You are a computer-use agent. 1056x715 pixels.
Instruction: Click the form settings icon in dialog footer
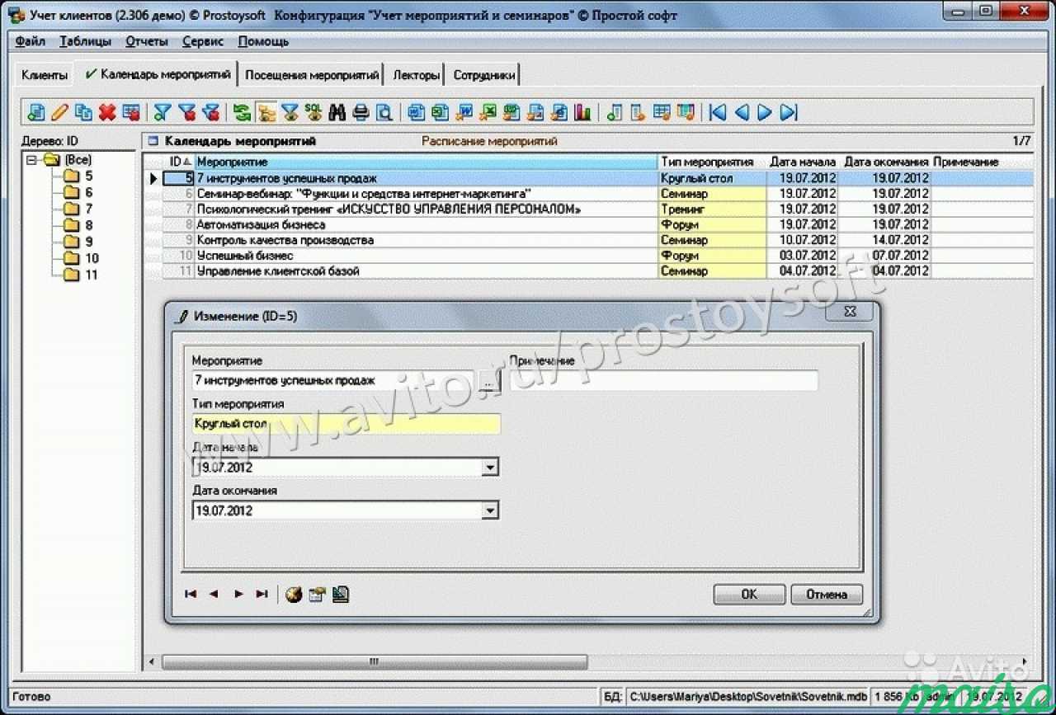[x=317, y=594]
